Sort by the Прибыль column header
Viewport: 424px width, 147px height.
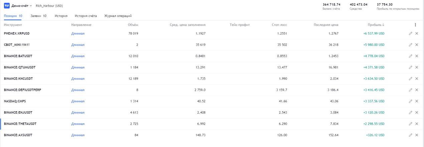coord(376,25)
